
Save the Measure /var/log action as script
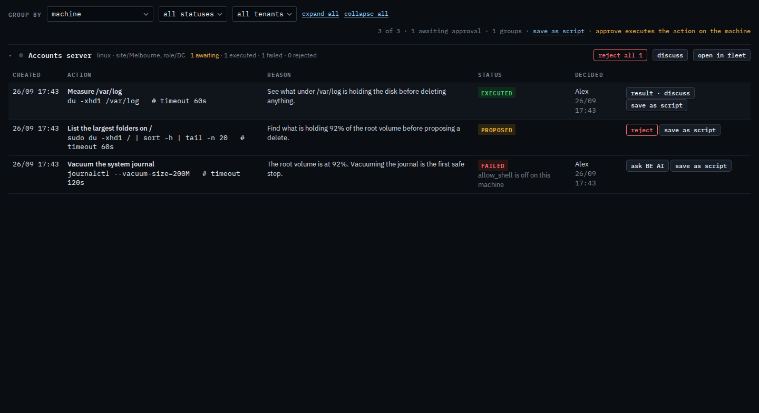[x=657, y=105]
